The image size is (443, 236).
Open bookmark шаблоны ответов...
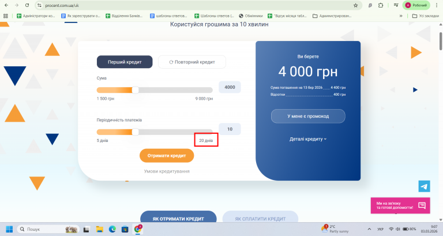coord(168,16)
